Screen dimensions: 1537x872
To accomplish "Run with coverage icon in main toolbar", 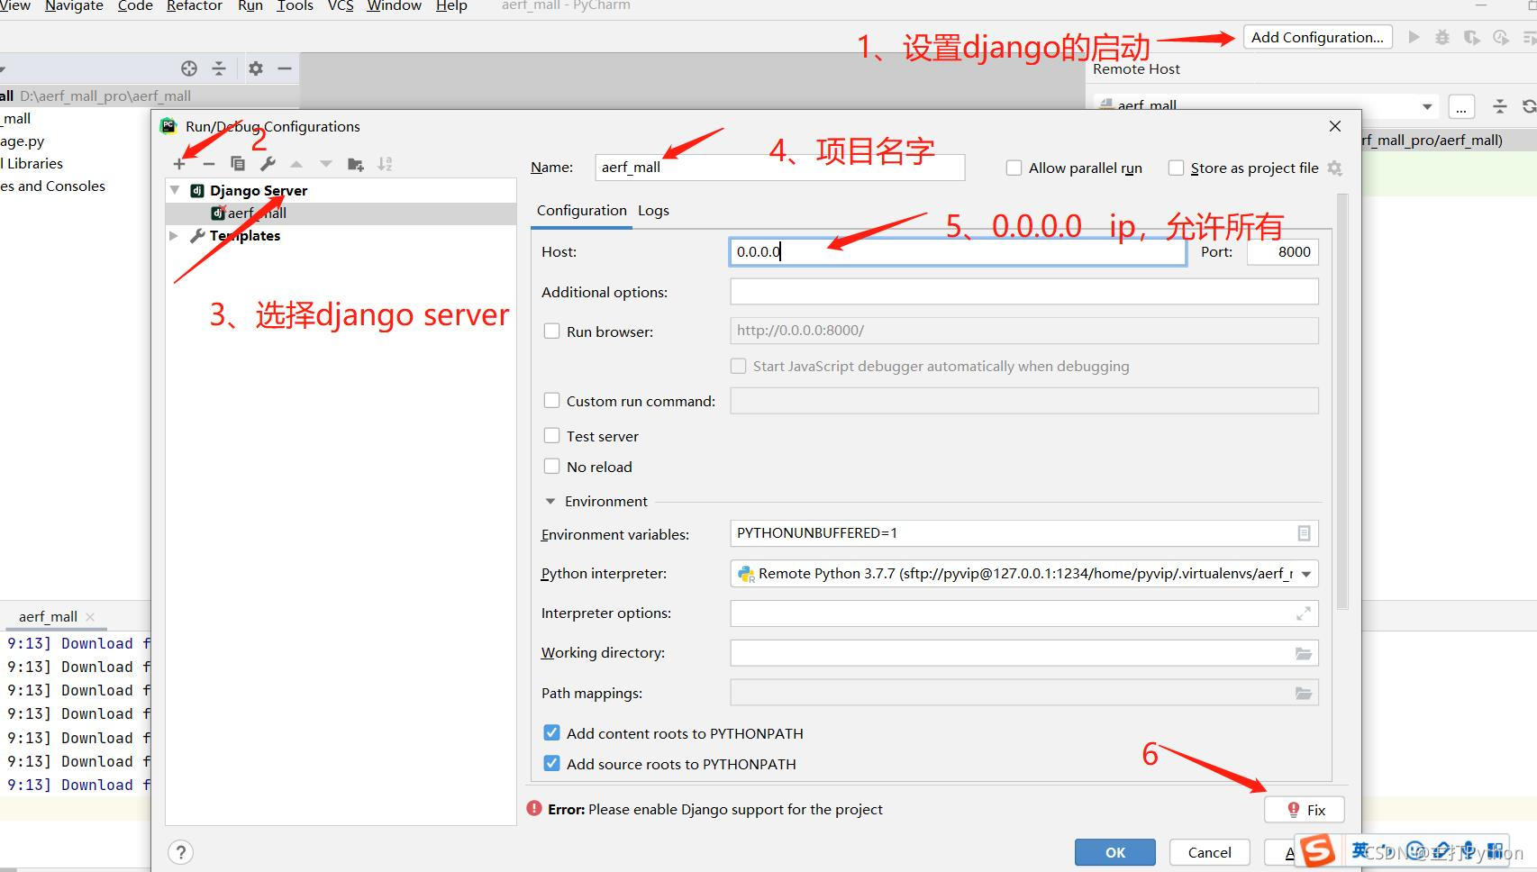I will (x=1471, y=37).
